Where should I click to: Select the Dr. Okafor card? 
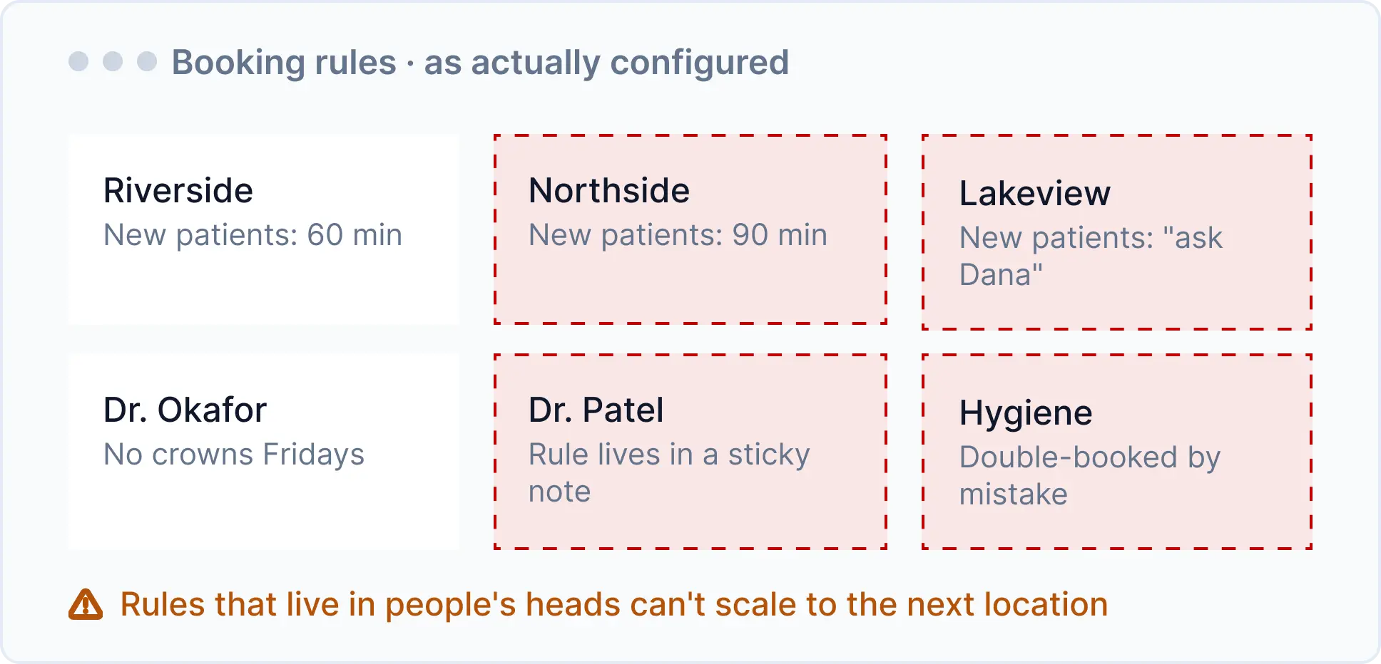(x=264, y=452)
